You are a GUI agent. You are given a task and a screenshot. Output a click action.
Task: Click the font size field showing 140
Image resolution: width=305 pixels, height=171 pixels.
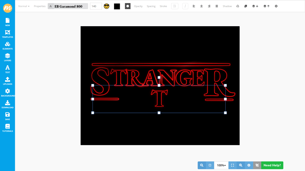point(96,6)
